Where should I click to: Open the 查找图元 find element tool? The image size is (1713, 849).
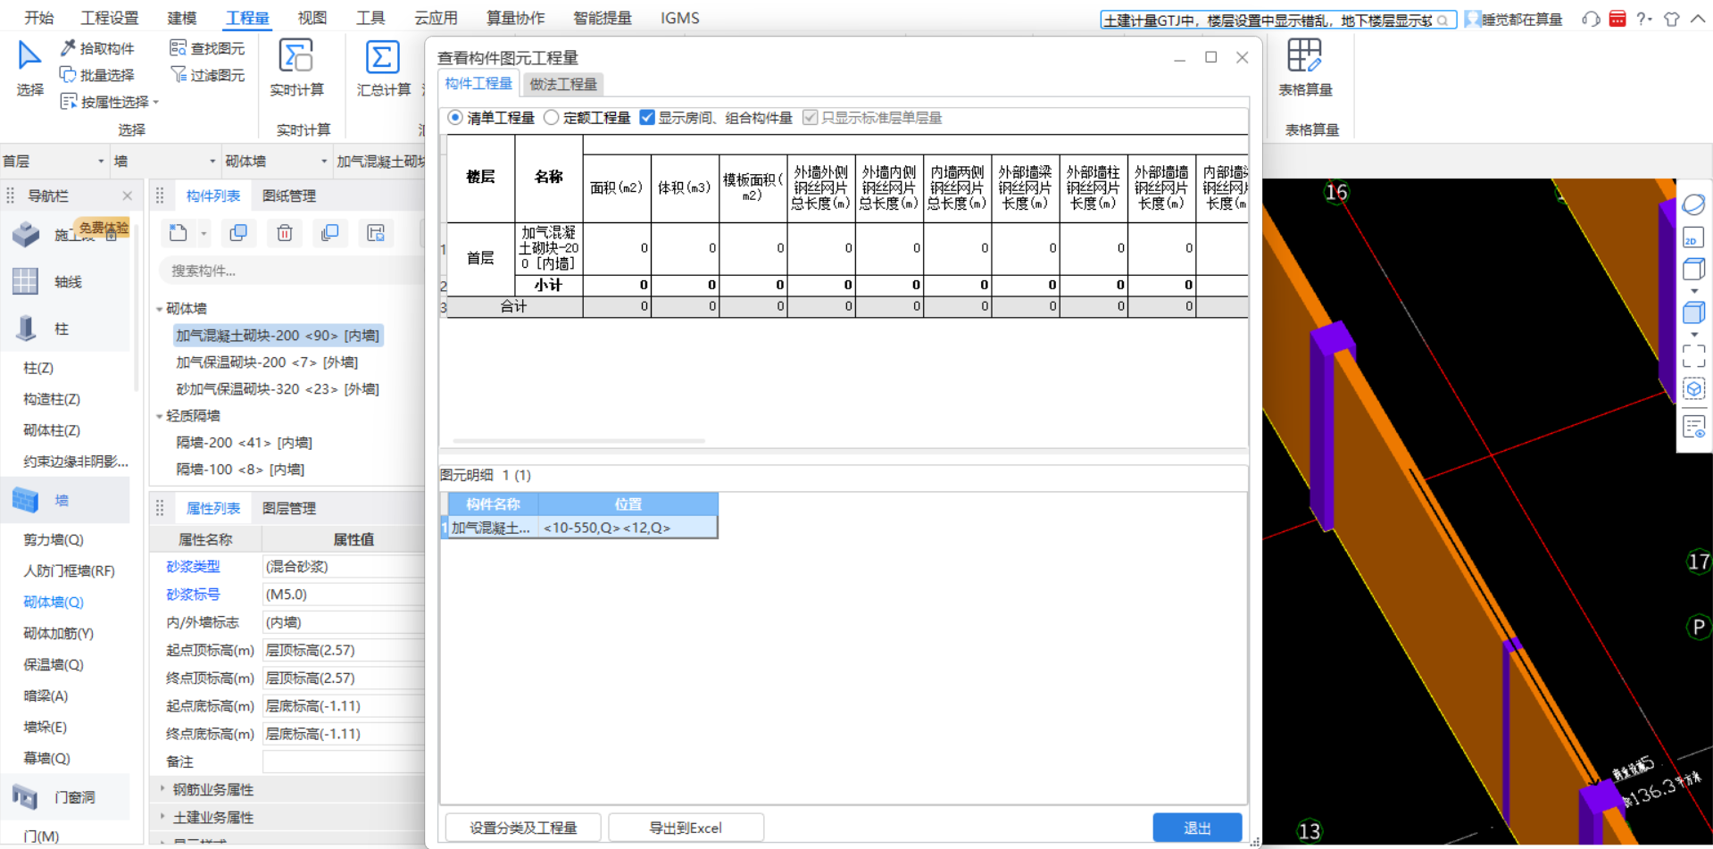pos(207,48)
